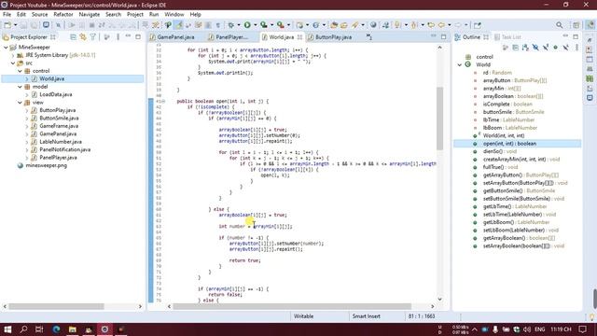This screenshot has width=597, height=336.
Task: Collapse the control package
Action: pyautogui.click(x=20, y=71)
